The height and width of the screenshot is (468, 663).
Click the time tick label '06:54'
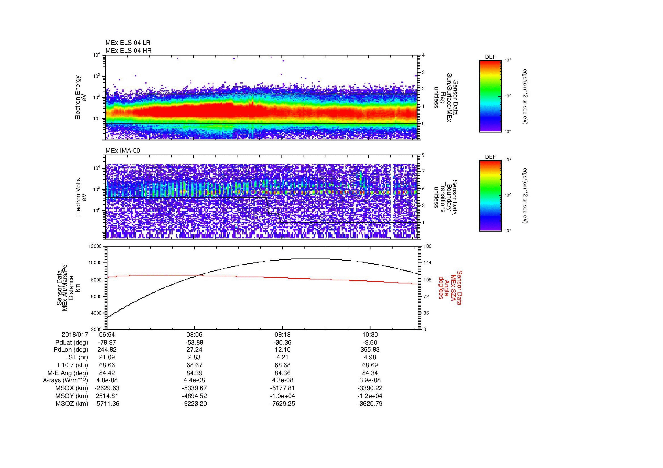(x=107, y=335)
